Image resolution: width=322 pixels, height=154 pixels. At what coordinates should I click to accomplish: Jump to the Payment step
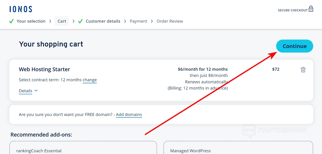point(138,21)
